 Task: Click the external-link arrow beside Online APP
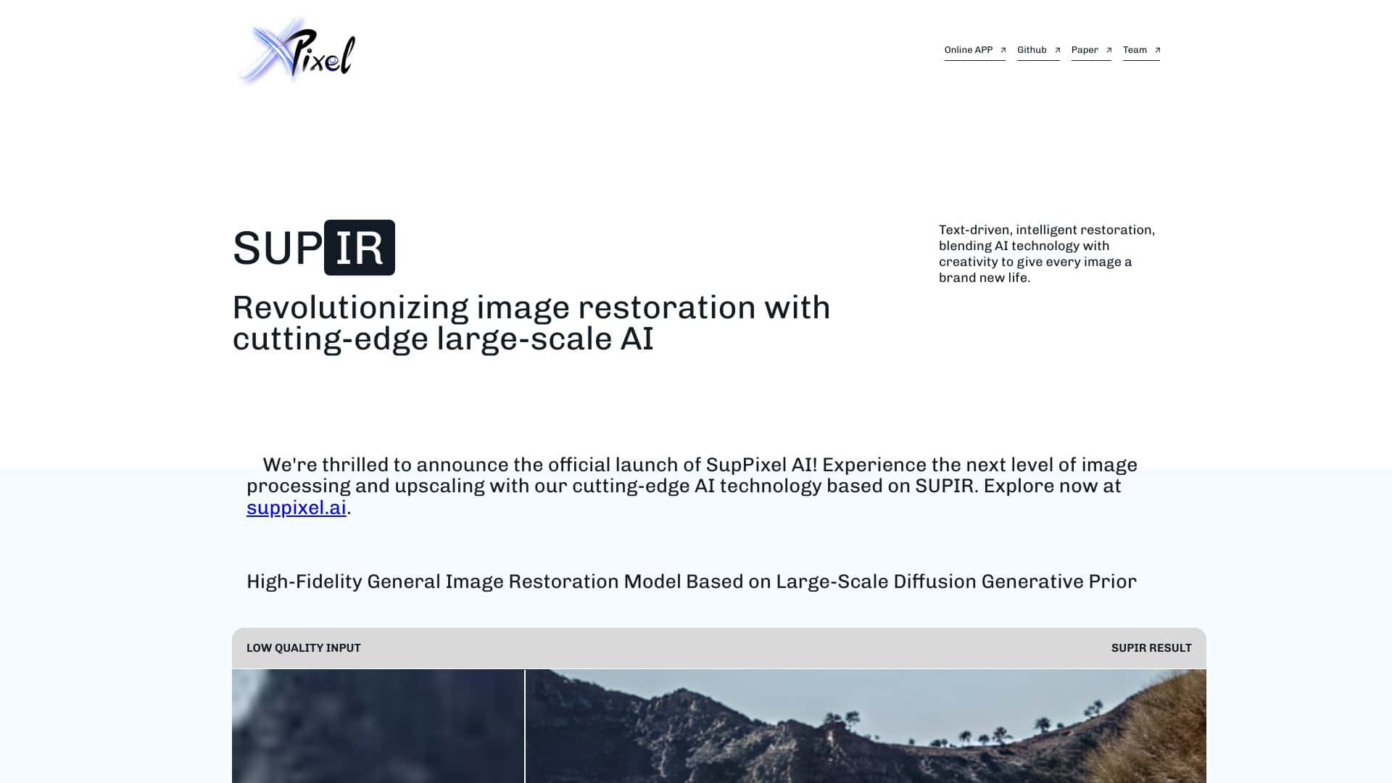(1003, 50)
